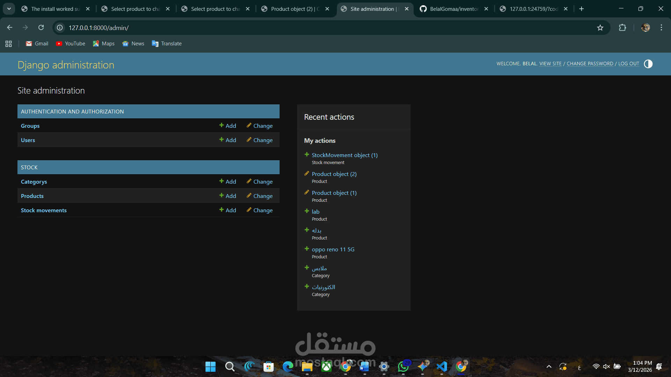Screen dimensions: 671x377
Task: Toggle the light/dark theme icon
Action: click(648, 64)
